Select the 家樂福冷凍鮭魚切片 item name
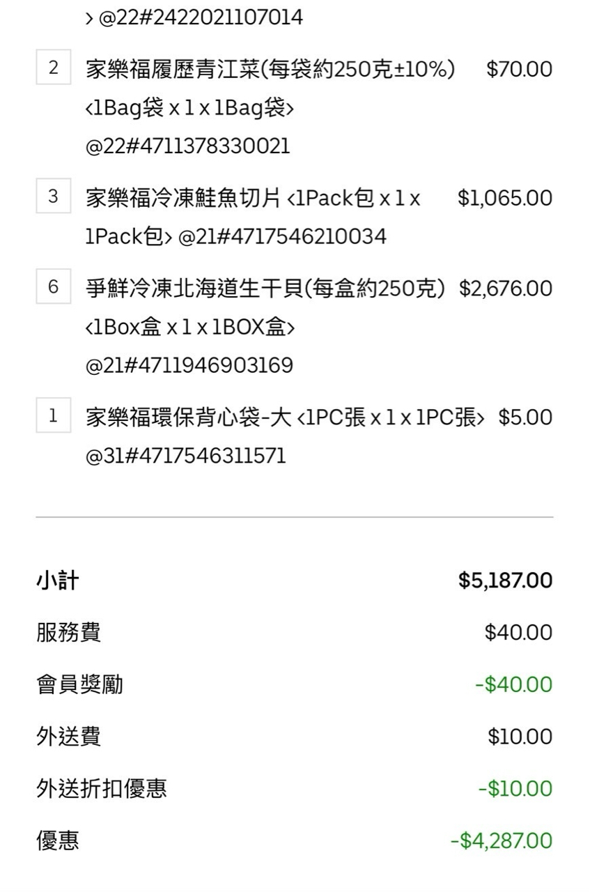The height and width of the screenshot is (892, 590). (183, 198)
